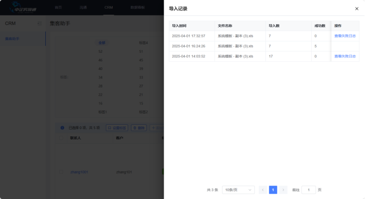The height and width of the screenshot is (199, 365).
Task: Select the 全部 tag filter
Action: tap(102, 43)
